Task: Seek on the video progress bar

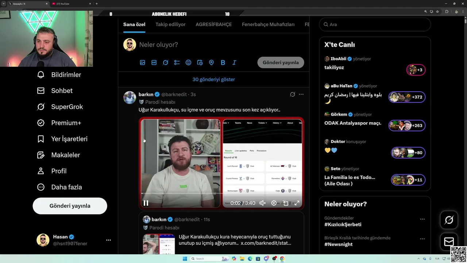Action: 221,194
